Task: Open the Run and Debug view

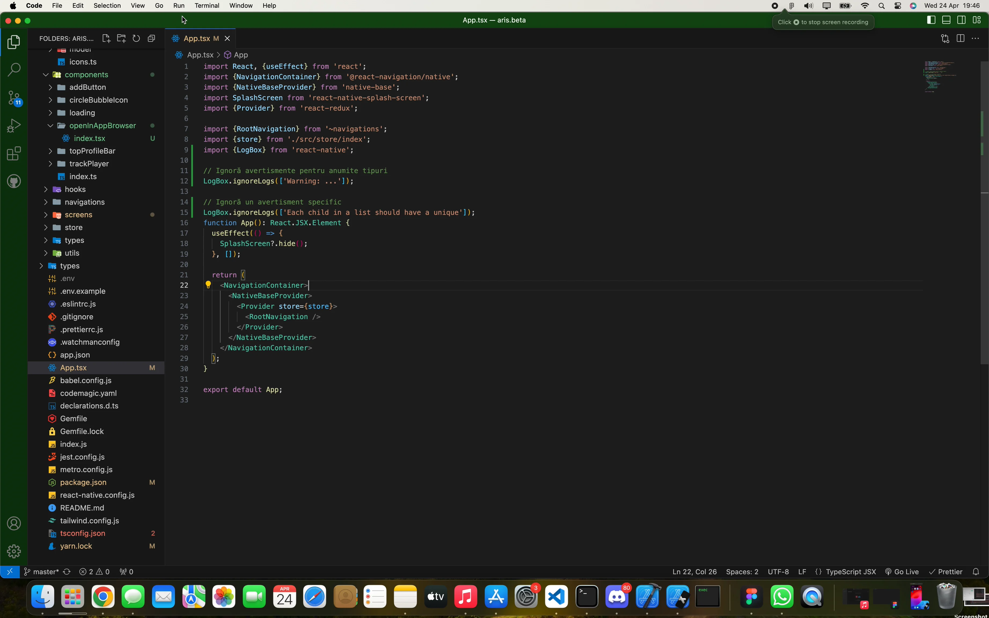Action: point(14,126)
